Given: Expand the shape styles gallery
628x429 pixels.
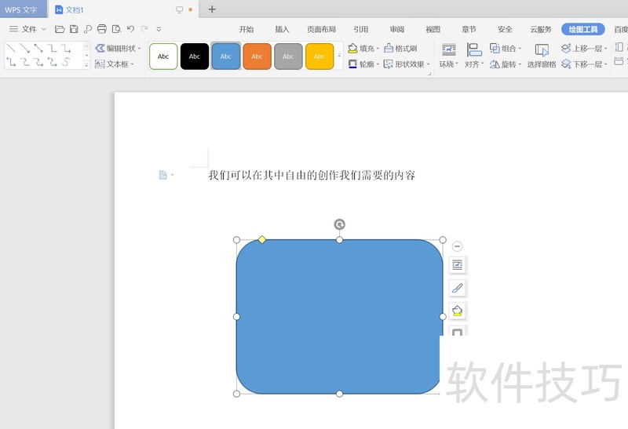Looking at the screenshot, I should [x=340, y=56].
